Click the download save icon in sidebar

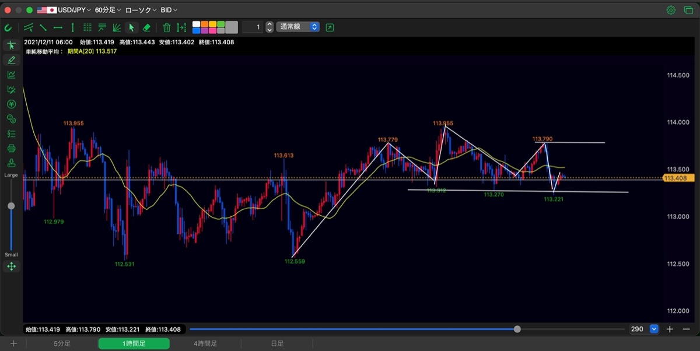click(x=11, y=163)
